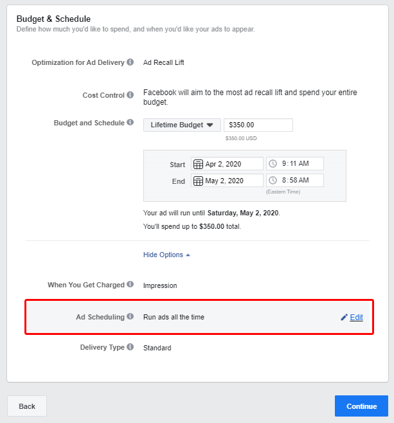
Task: Click info icon beside Ad Scheduling
Action: click(x=130, y=316)
